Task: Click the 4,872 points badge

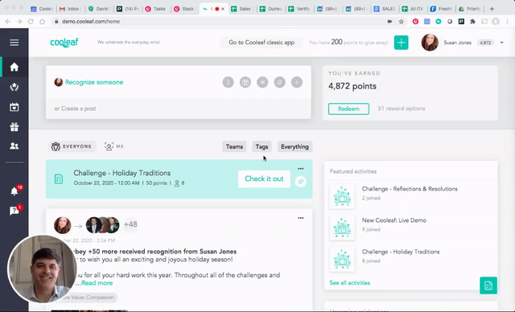Action: pos(485,43)
